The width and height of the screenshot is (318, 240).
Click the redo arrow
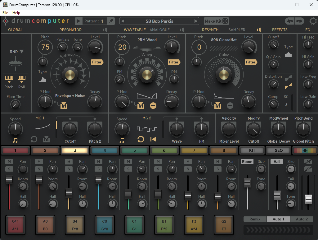pos(299,21)
